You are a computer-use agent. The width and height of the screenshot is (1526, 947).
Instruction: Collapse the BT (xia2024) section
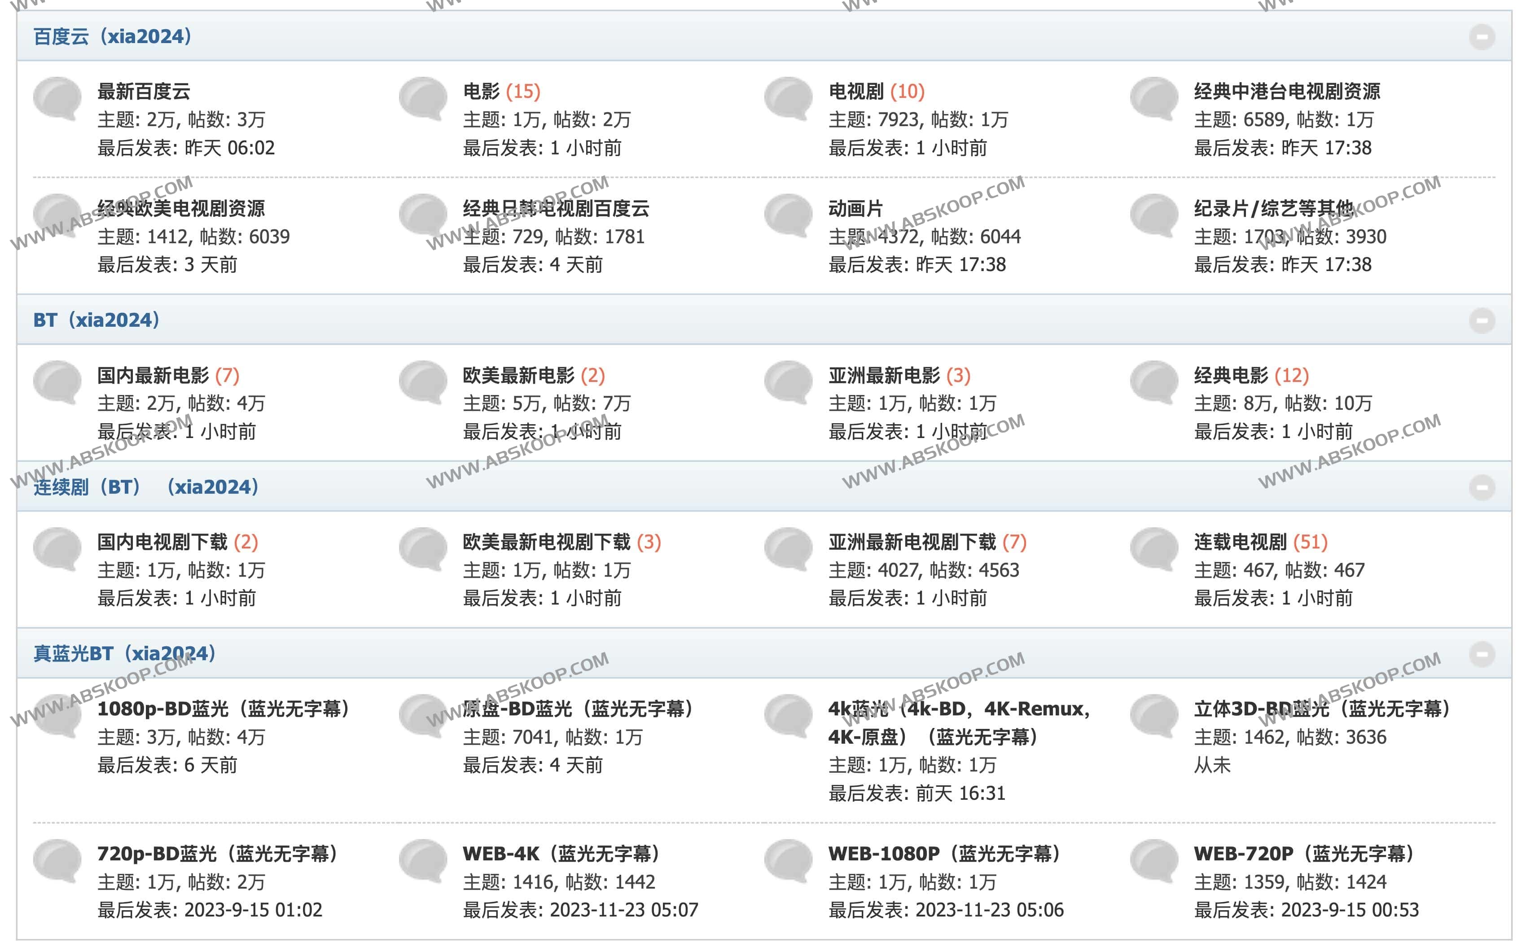coord(1481,320)
